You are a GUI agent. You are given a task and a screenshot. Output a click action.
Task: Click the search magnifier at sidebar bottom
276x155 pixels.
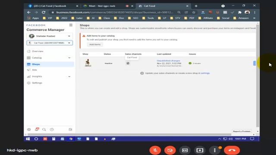pos(44,130)
